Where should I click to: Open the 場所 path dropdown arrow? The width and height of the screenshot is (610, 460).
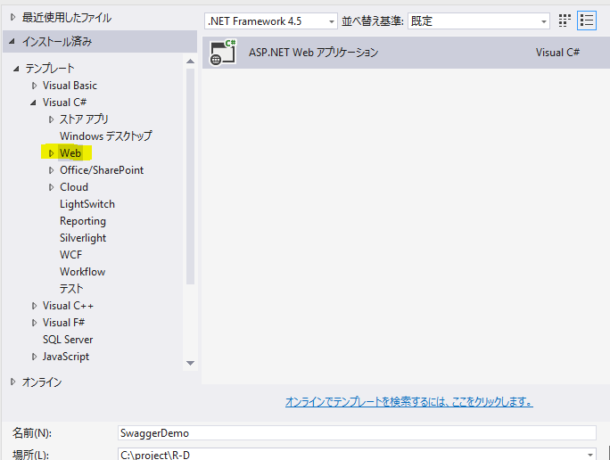pos(589,455)
